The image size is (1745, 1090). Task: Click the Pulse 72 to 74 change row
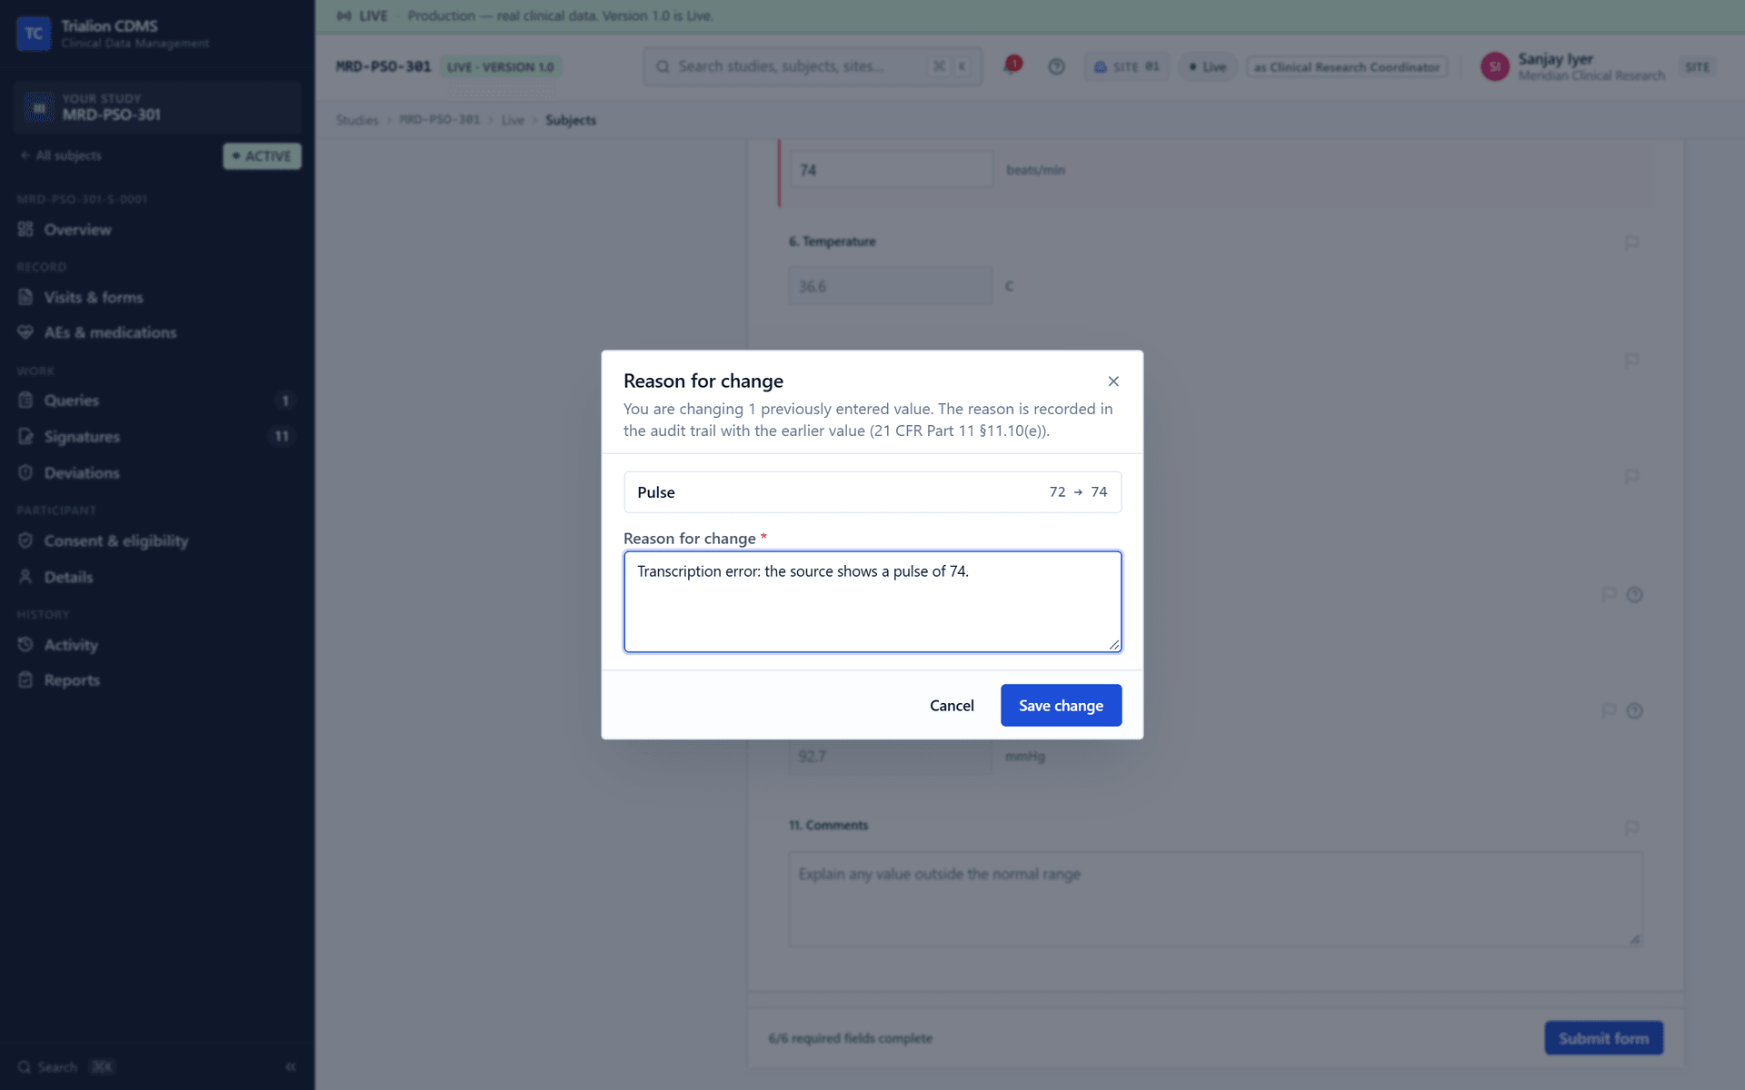(872, 492)
